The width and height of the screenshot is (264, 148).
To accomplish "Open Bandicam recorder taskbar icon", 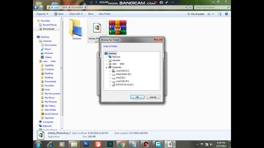I will 146,144.
